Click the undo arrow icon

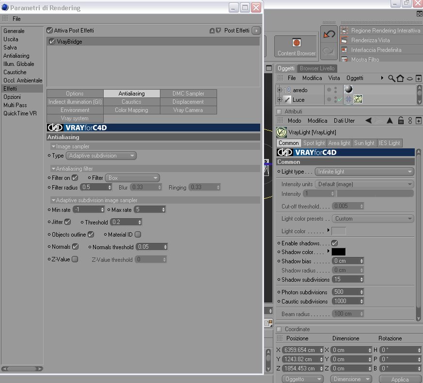pos(329,34)
